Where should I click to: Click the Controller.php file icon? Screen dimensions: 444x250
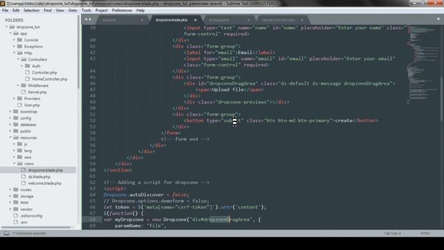point(28,72)
